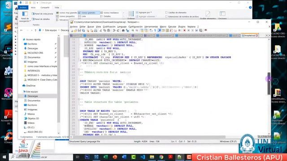
Task: Click the Notepad++ vertical scrollbar thumb
Action: click(x=269, y=84)
